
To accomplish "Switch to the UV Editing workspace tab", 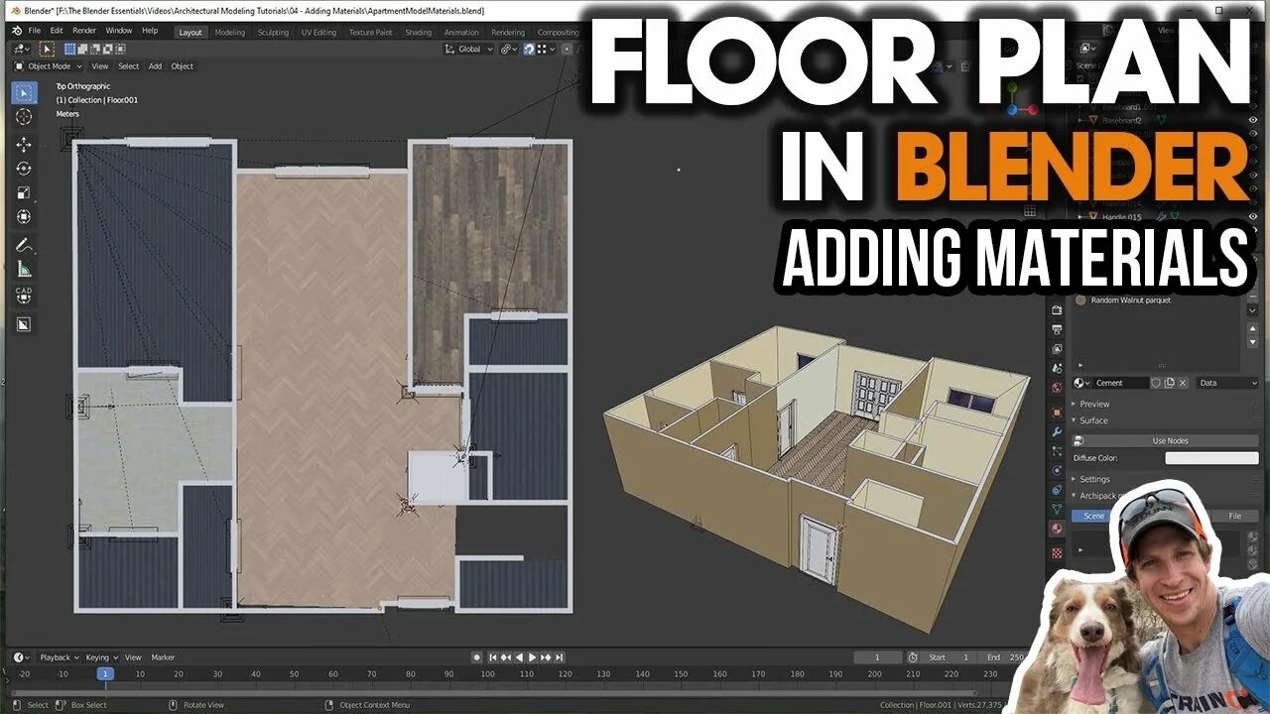I will 318,32.
